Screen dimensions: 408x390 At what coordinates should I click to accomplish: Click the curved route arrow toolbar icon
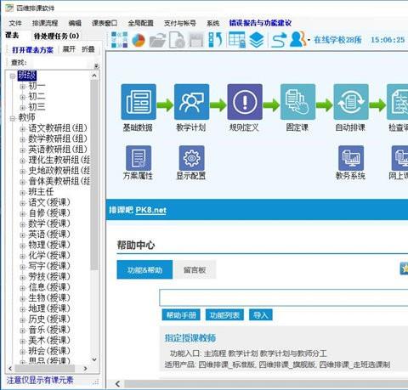pyautogui.click(x=279, y=40)
